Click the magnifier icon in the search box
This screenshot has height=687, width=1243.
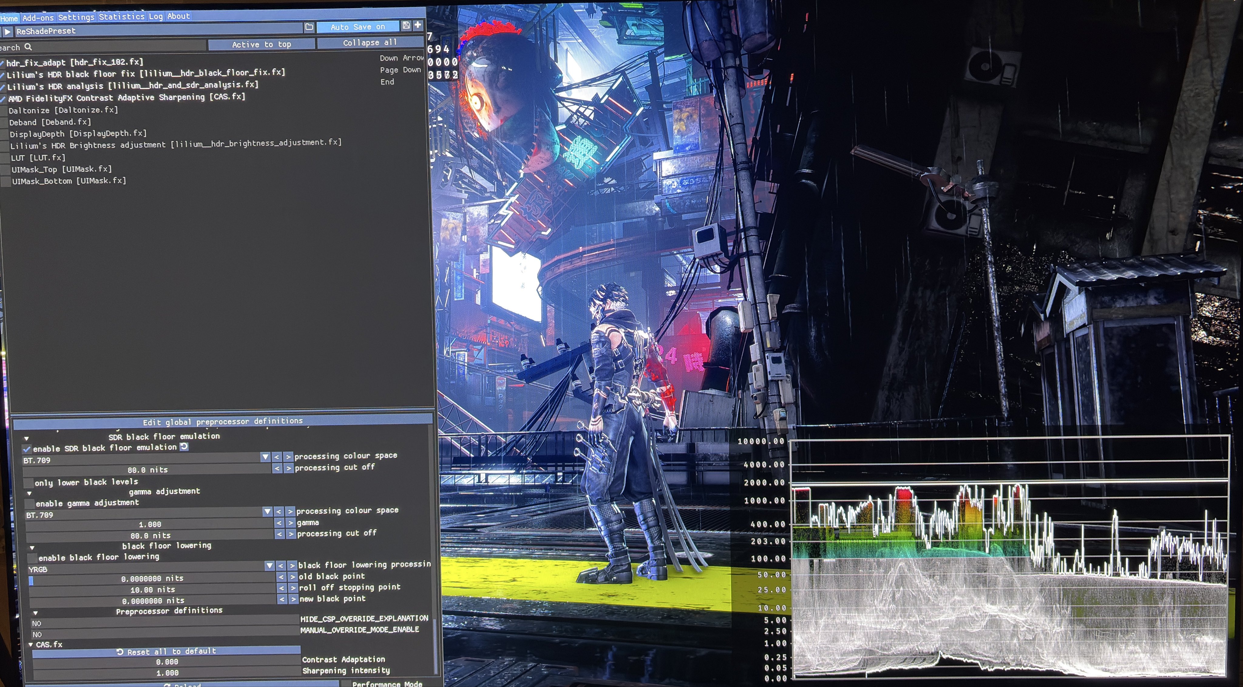(x=28, y=47)
